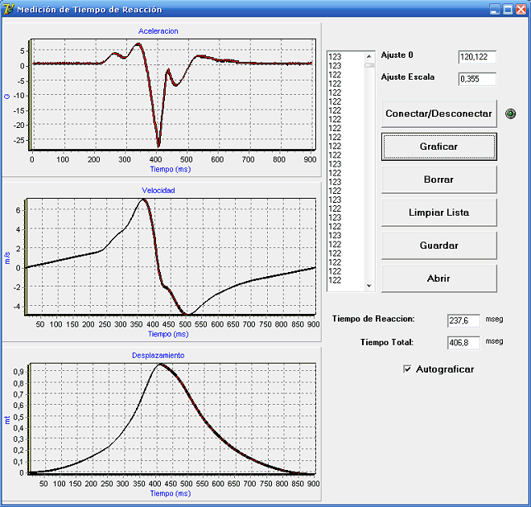Image resolution: width=531 pixels, height=507 pixels.
Task: Open a file with Abrir button
Action: coord(438,278)
